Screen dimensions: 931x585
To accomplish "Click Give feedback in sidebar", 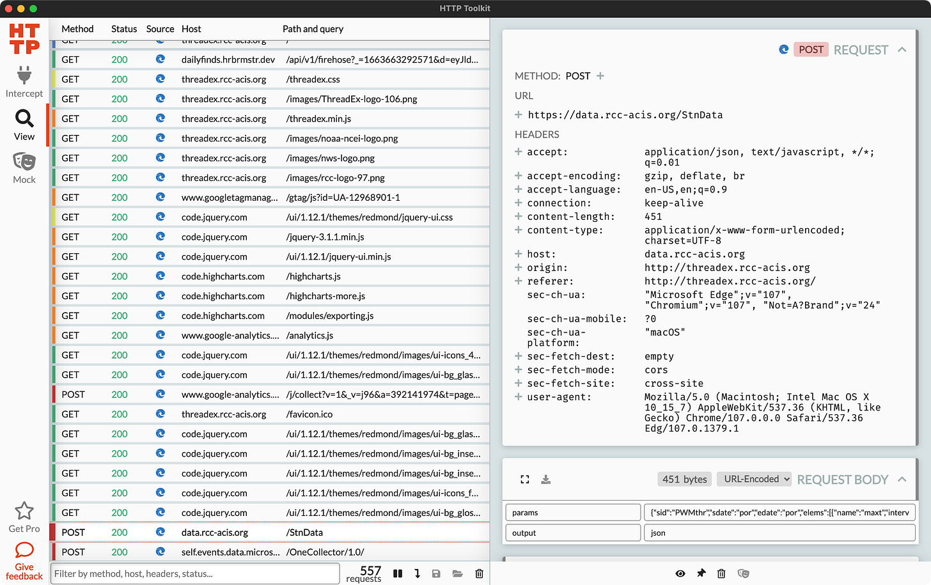I will [x=24, y=561].
